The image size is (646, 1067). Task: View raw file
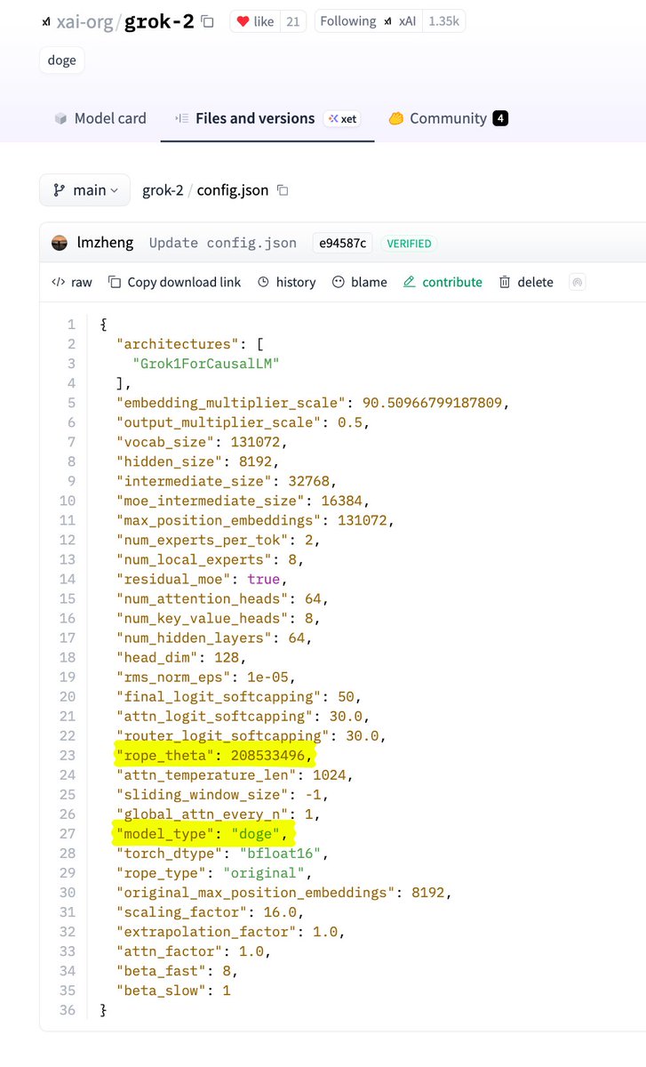coord(72,282)
